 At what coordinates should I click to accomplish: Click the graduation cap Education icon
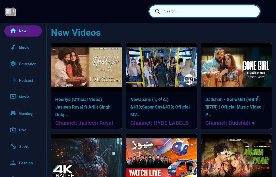13,64
